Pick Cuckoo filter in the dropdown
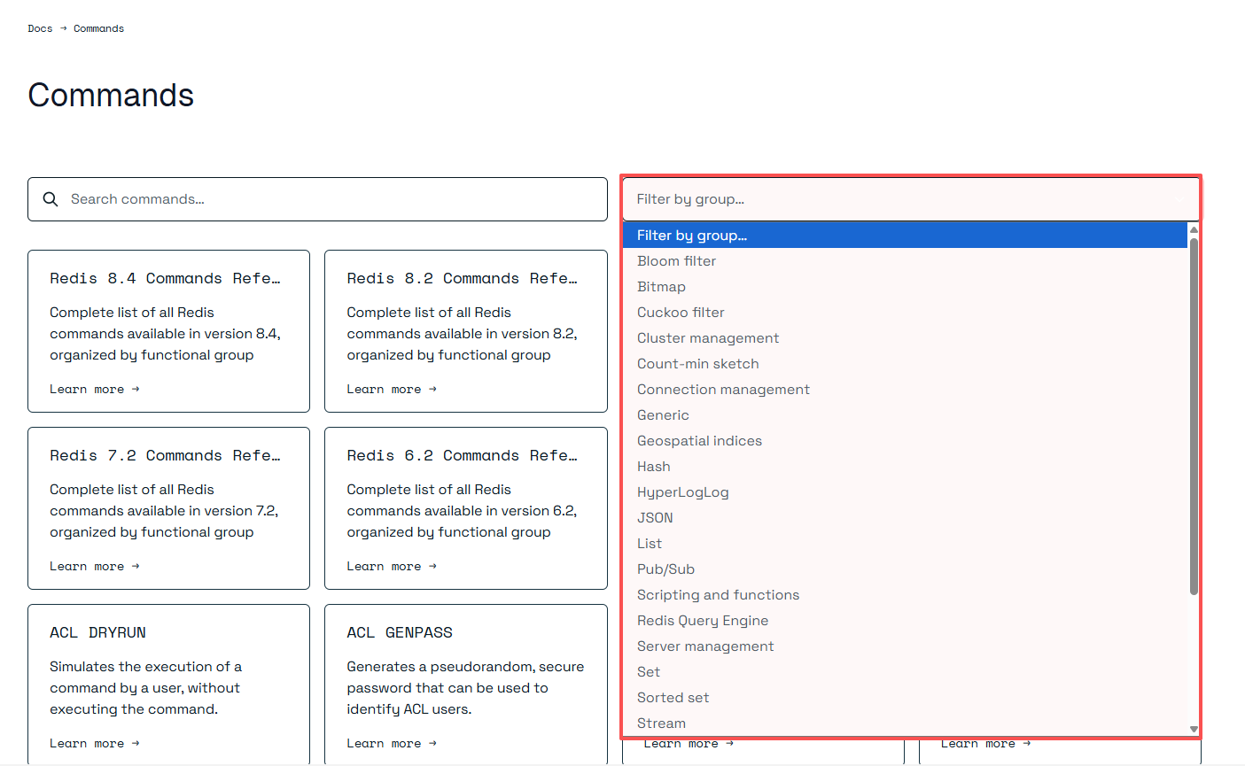The width and height of the screenshot is (1245, 766). pyautogui.click(x=905, y=313)
